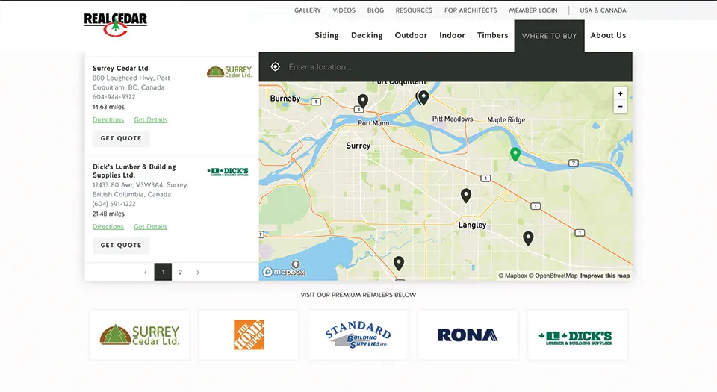Zoom in on the map

(x=620, y=93)
